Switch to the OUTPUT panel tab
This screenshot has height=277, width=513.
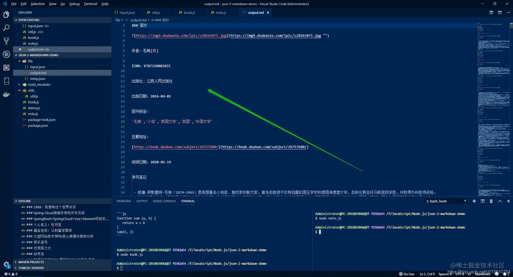[x=142, y=201]
